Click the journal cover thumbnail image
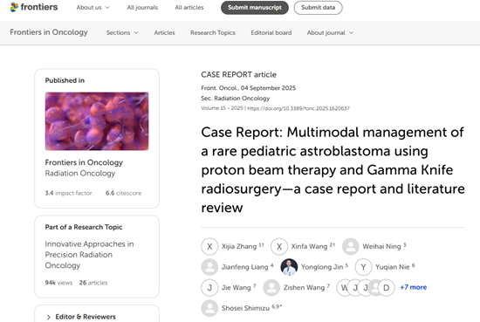Image resolution: width=480 pixels, height=322 pixels. (x=97, y=121)
